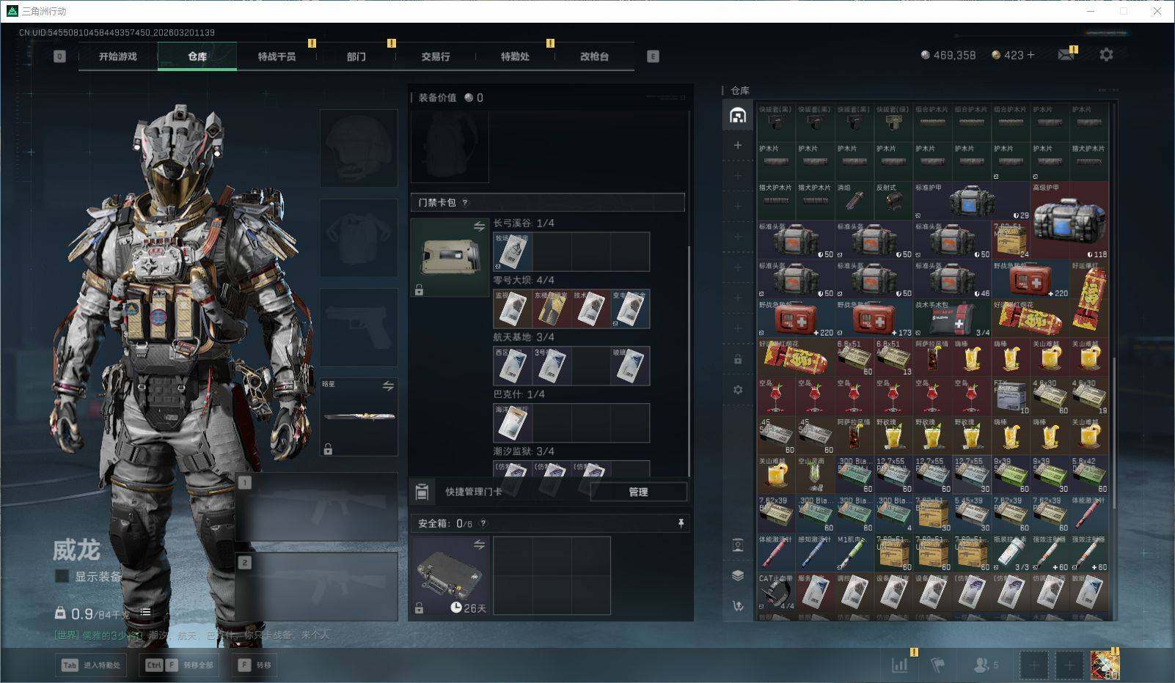This screenshot has width=1175, height=683.
Task: Open the 改枪台 tab
Action: point(594,56)
